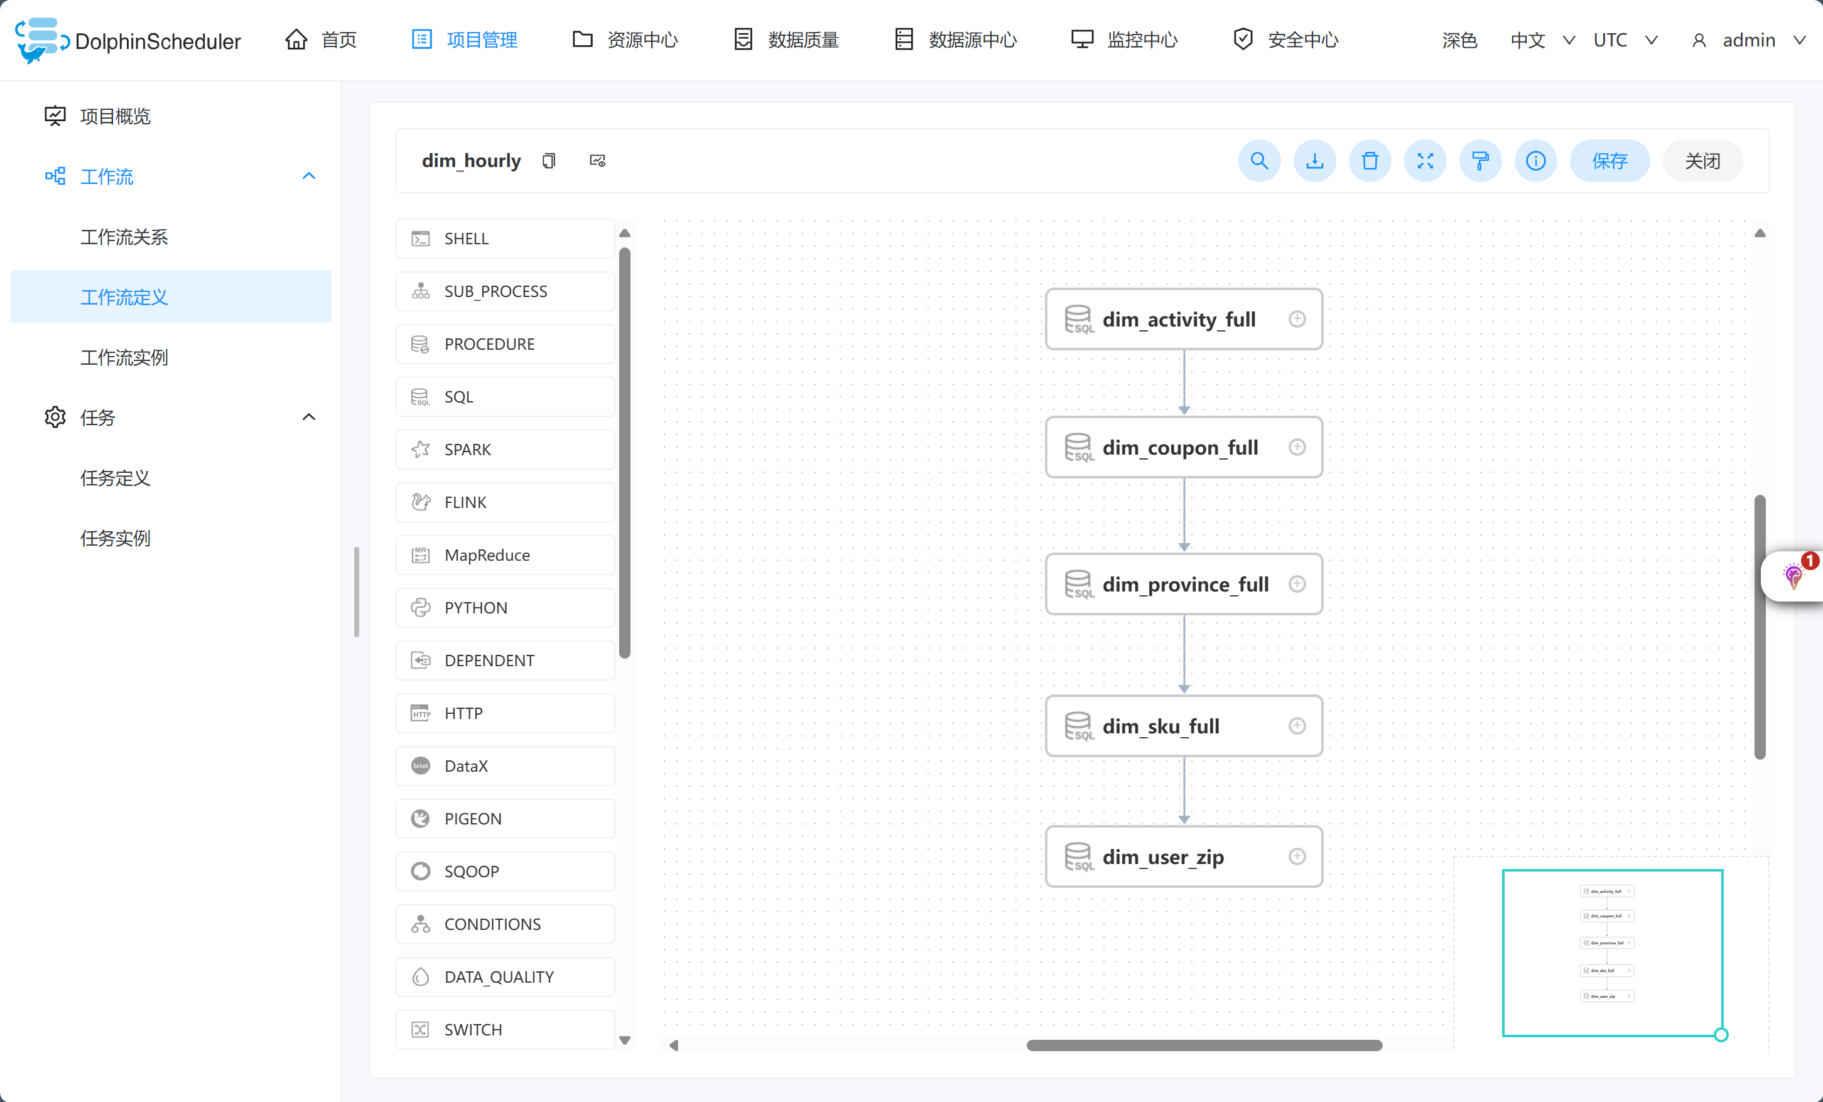
Task: Click 工作流定义 in left sidebar
Action: [x=125, y=297]
